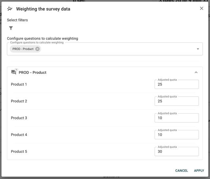Click the funnel filter icon

(11, 28)
